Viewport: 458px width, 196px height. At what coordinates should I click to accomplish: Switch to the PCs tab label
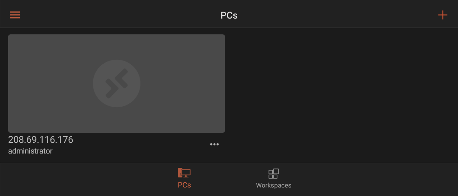(x=184, y=185)
